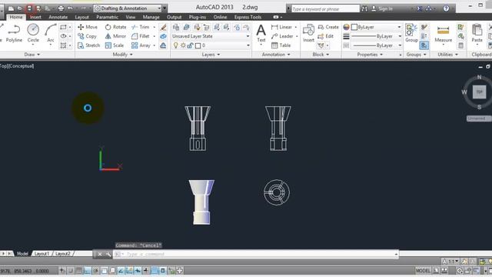Select the multiline Text tool
492x277 pixels.
pyautogui.click(x=261, y=33)
